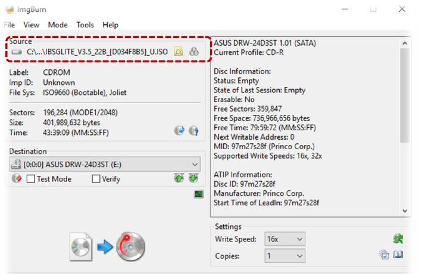
Task: Open the View menu
Action: click(31, 25)
